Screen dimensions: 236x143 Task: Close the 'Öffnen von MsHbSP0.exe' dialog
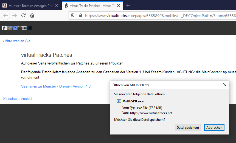pos(225,85)
